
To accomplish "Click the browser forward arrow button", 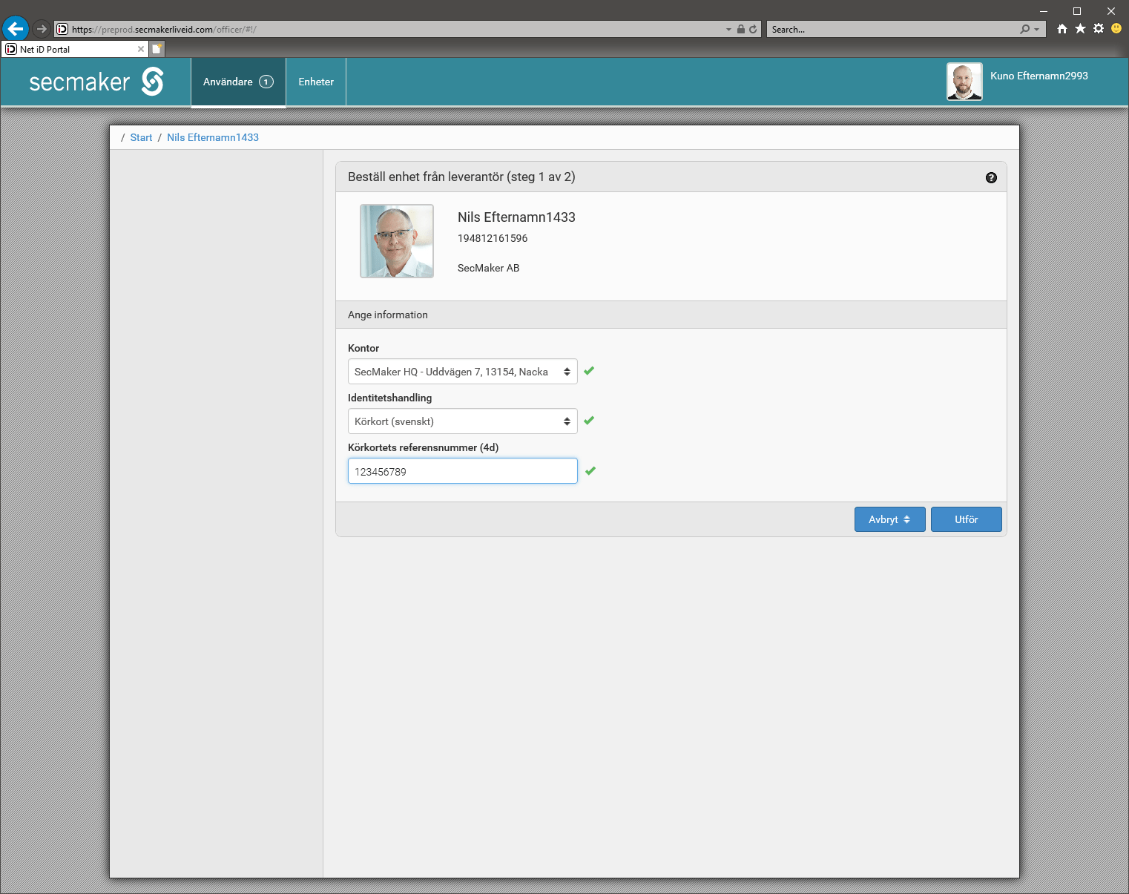I will (x=42, y=29).
